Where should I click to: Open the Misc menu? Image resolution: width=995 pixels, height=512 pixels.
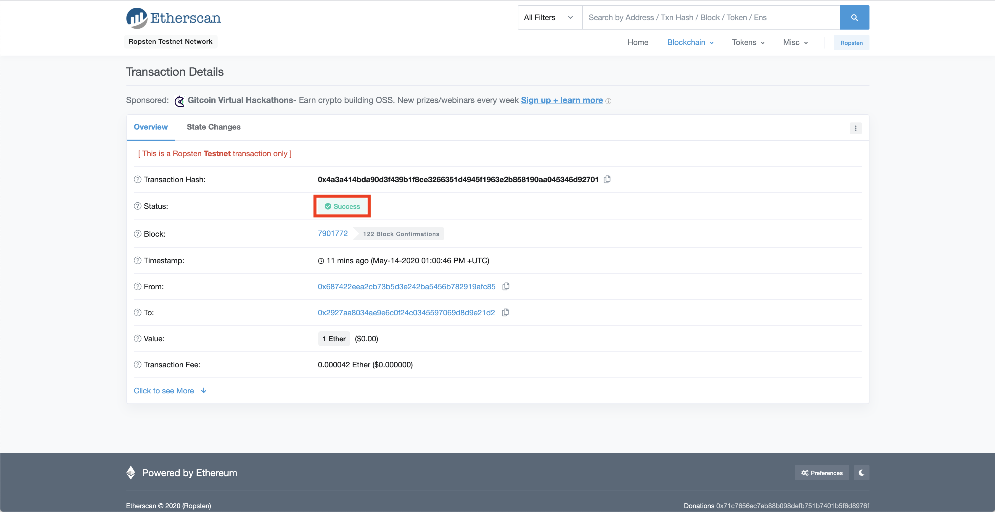click(795, 42)
